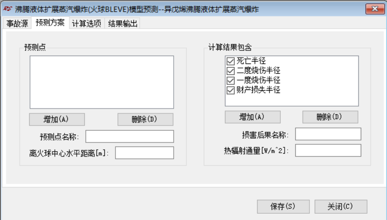387x220 pixels.
Task: Focus the 损害后果名称 input field
Action: pyautogui.click(x=328, y=134)
